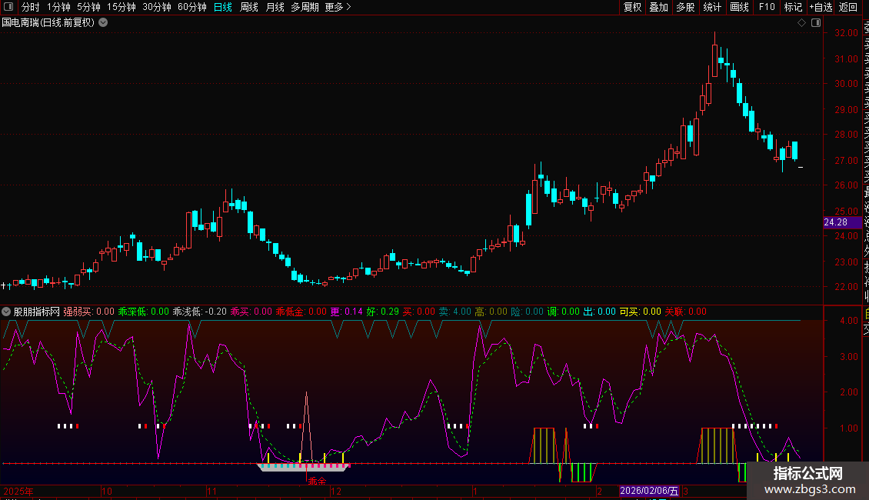Click the 标记 mark tool
This screenshot has height=500, width=869.
(x=793, y=7)
